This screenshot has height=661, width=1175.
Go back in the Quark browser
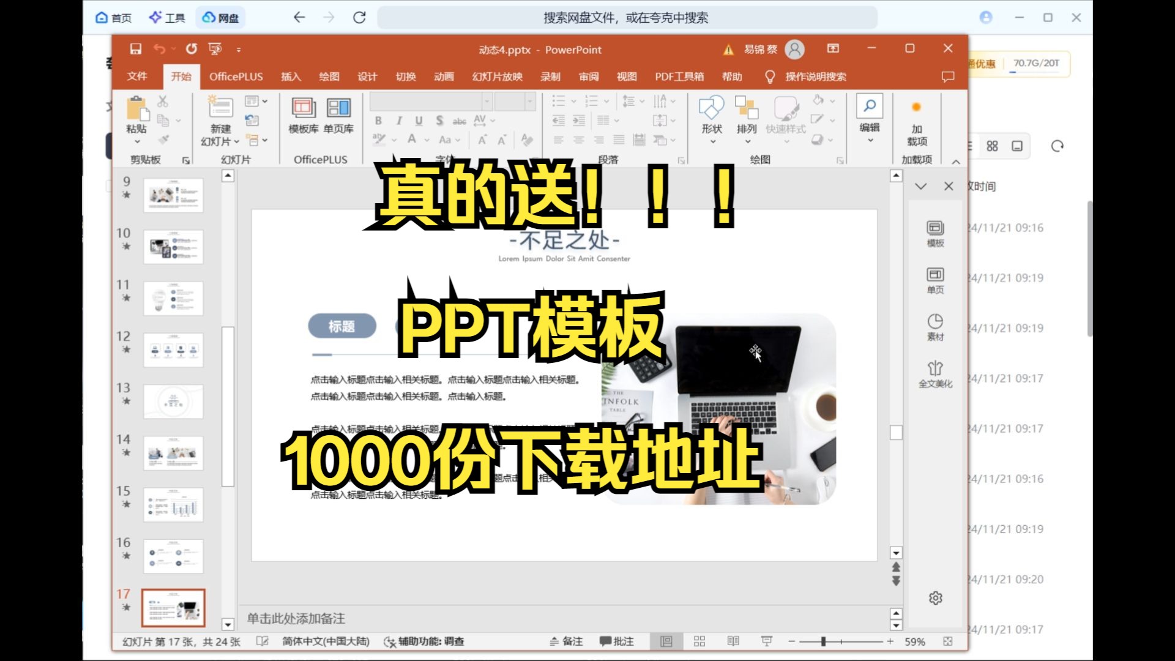(x=299, y=18)
